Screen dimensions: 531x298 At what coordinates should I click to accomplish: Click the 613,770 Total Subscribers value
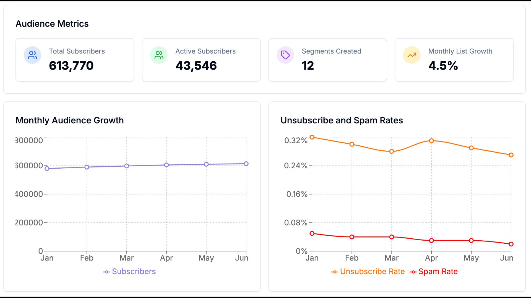tap(71, 66)
